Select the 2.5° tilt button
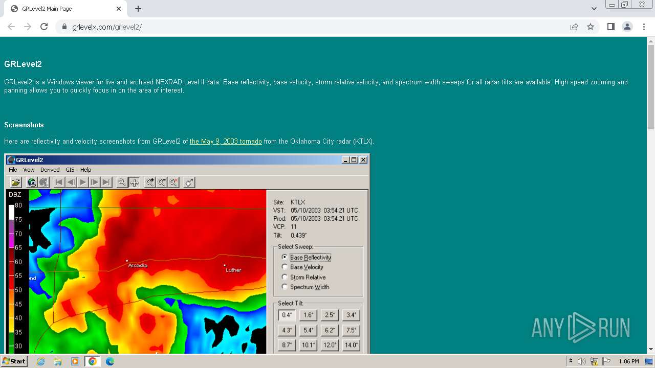This screenshot has height=368, width=655. click(330, 315)
